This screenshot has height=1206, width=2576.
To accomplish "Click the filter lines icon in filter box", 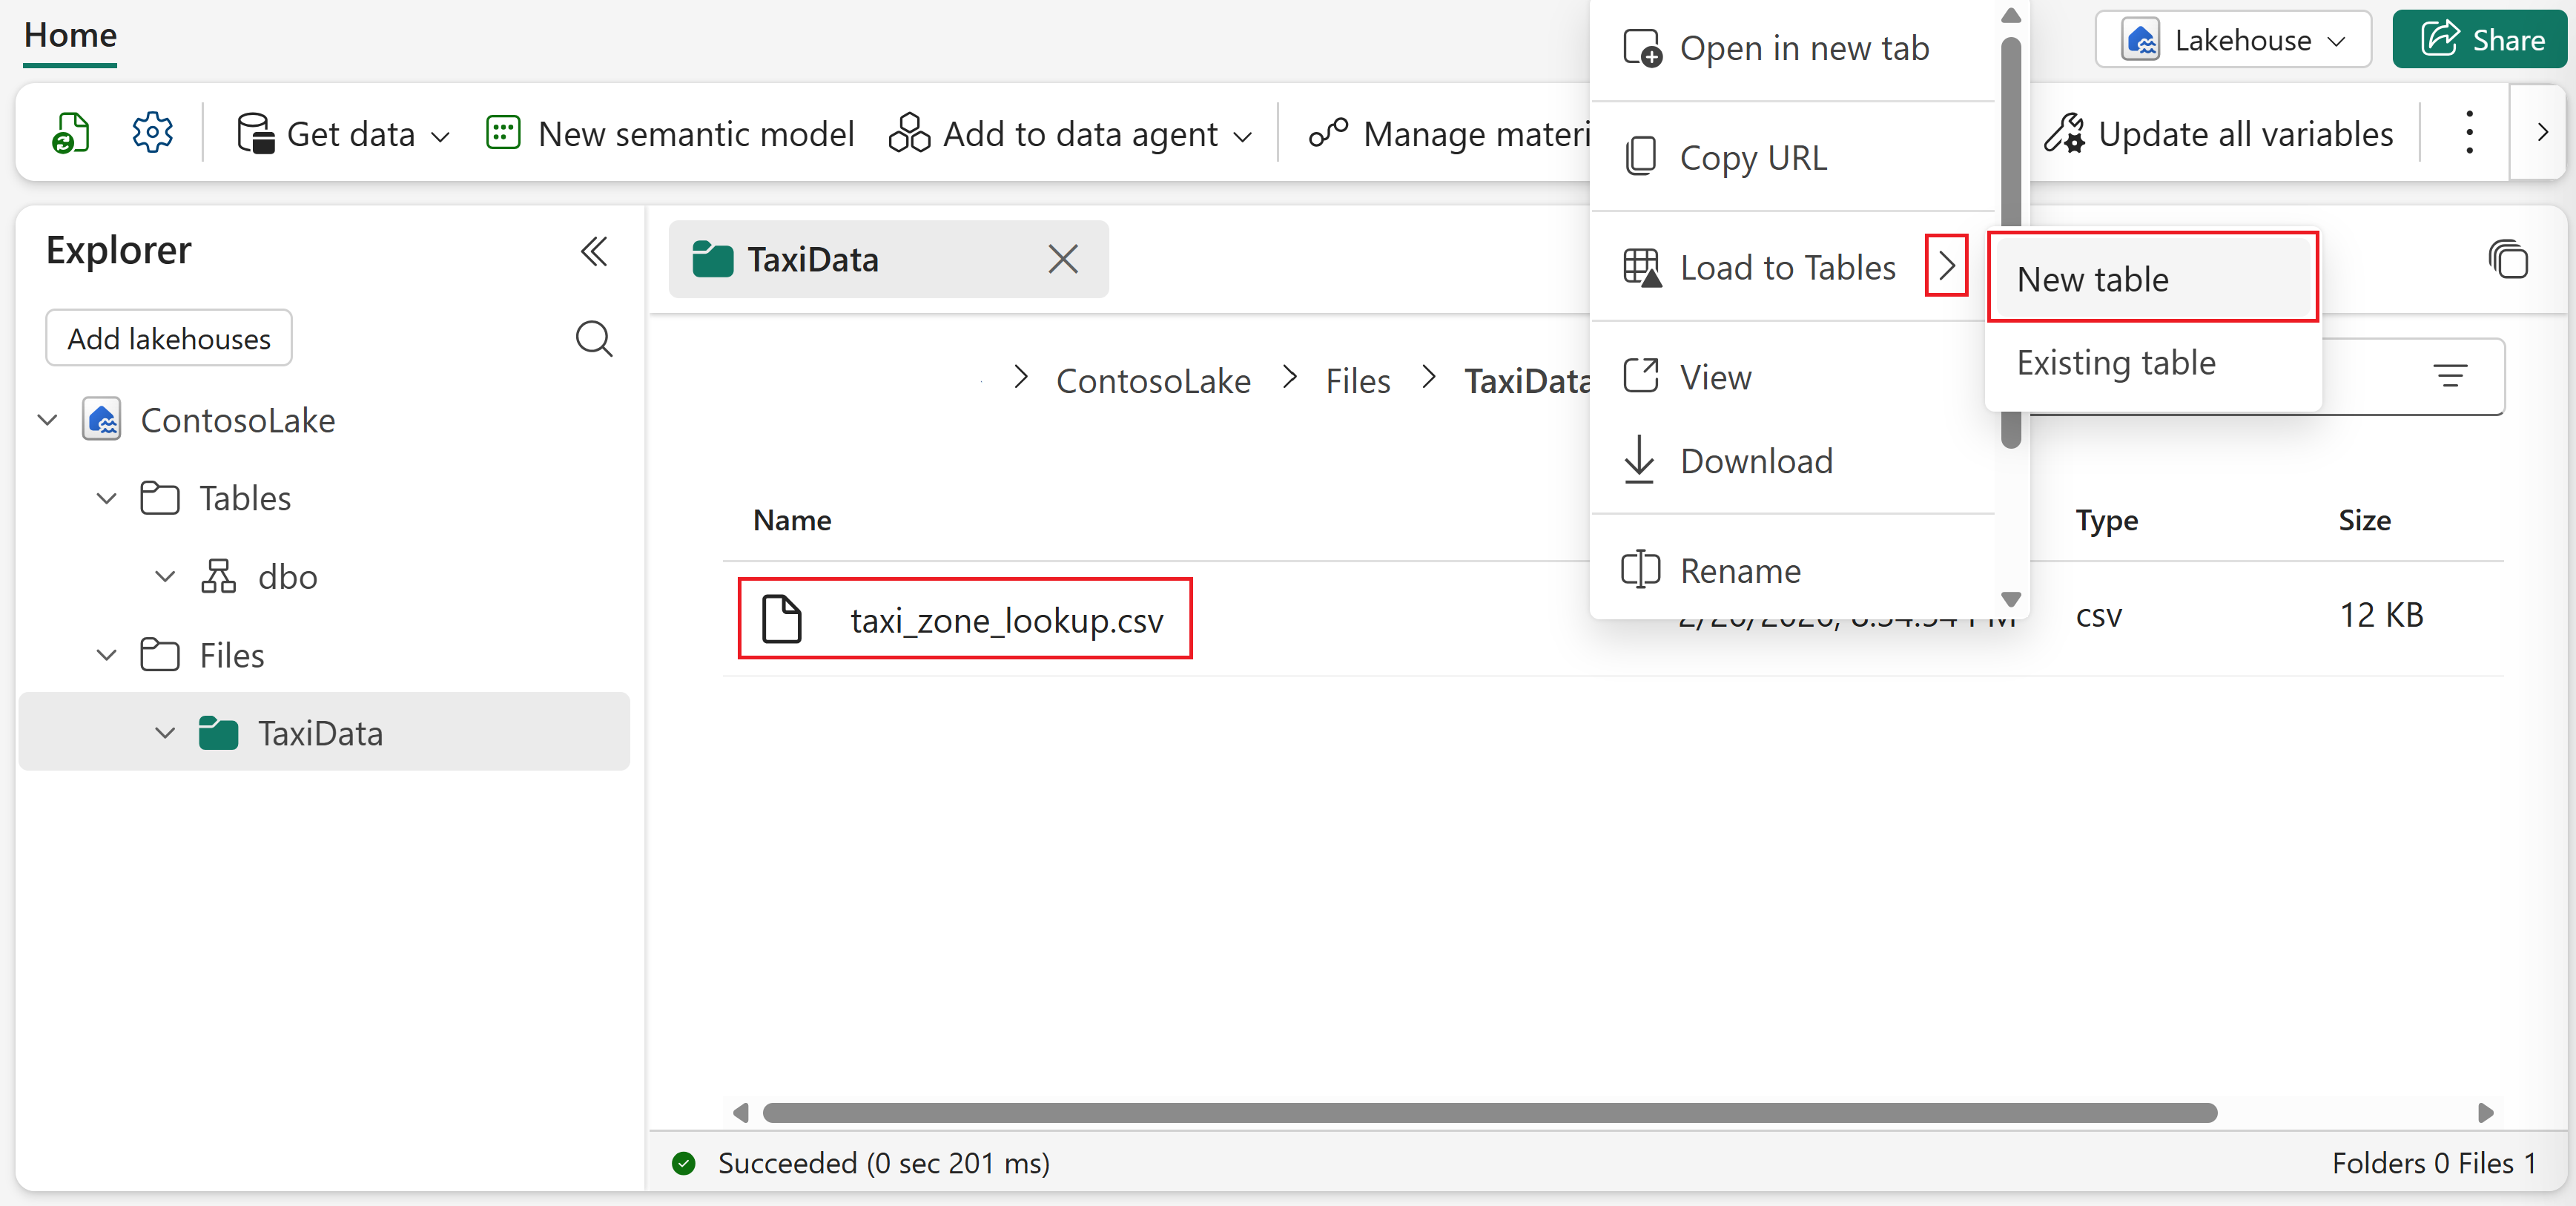I will pyautogui.click(x=2450, y=376).
